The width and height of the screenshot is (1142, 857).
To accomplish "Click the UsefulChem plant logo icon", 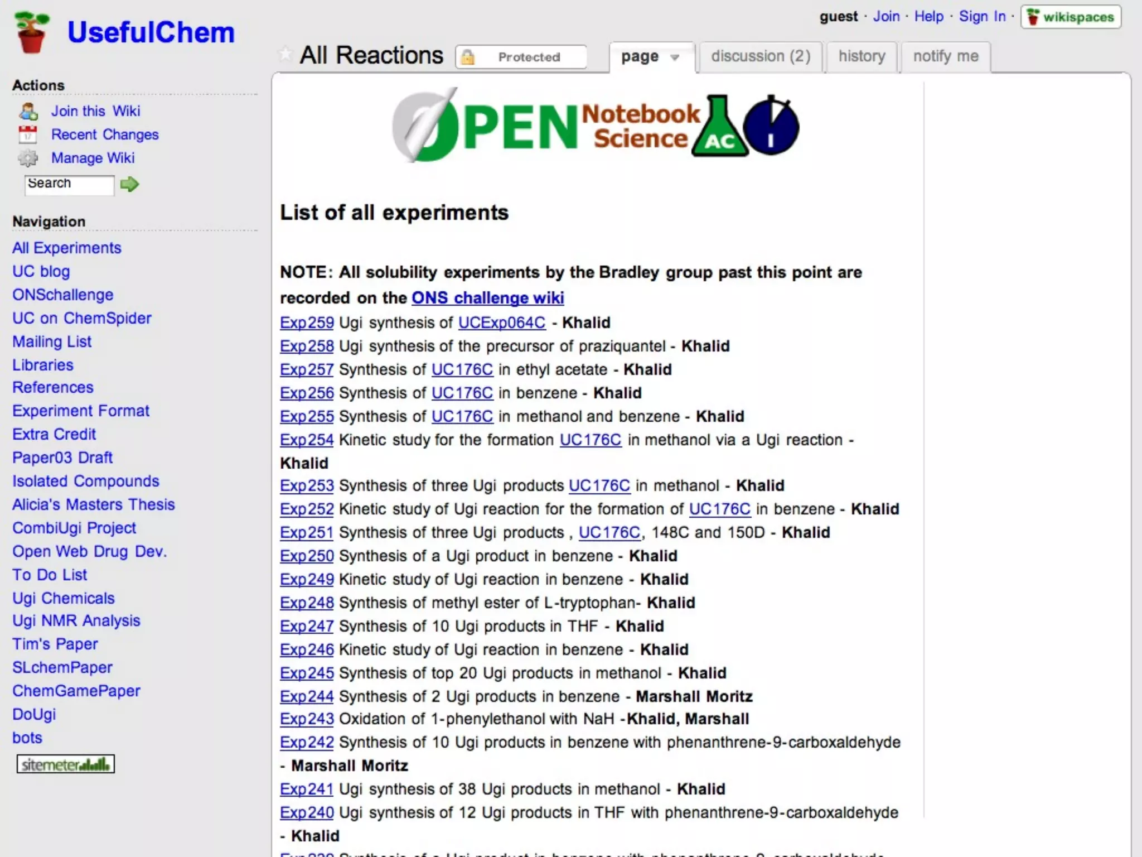I will click(32, 32).
